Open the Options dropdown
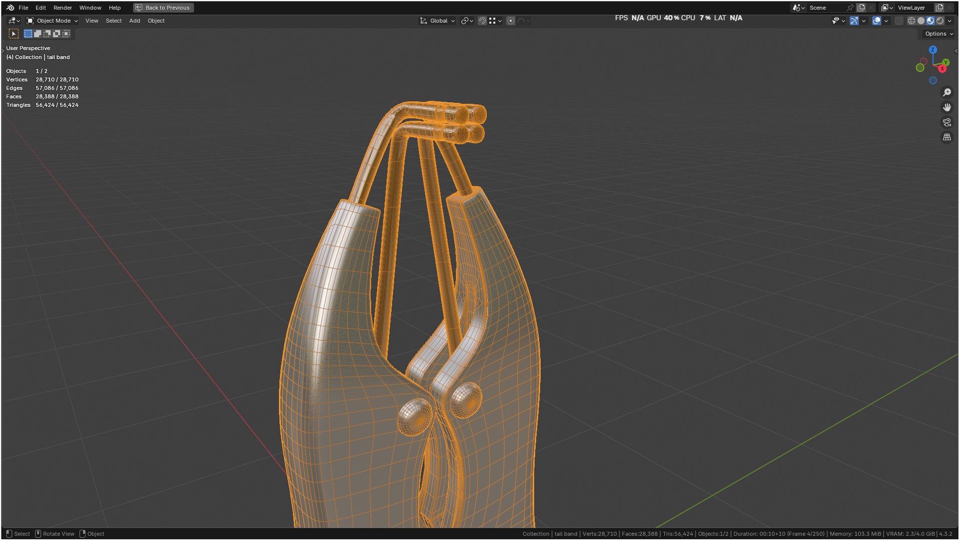This screenshot has width=960, height=541. point(938,34)
